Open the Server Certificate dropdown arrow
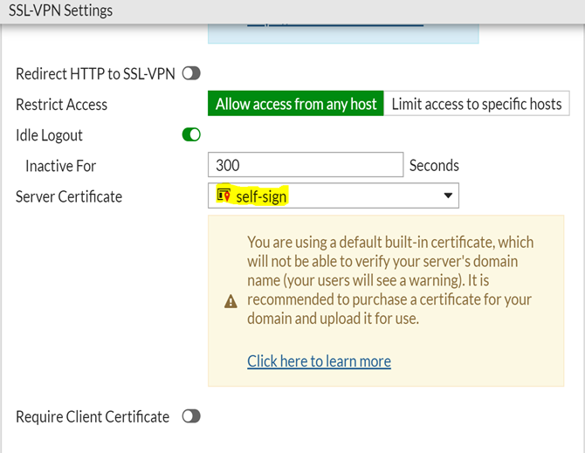The height and width of the screenshot is (453, 585). coord(448,196)
